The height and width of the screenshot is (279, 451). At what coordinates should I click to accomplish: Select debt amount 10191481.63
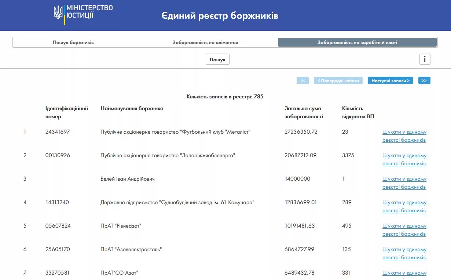click(300, 226)
